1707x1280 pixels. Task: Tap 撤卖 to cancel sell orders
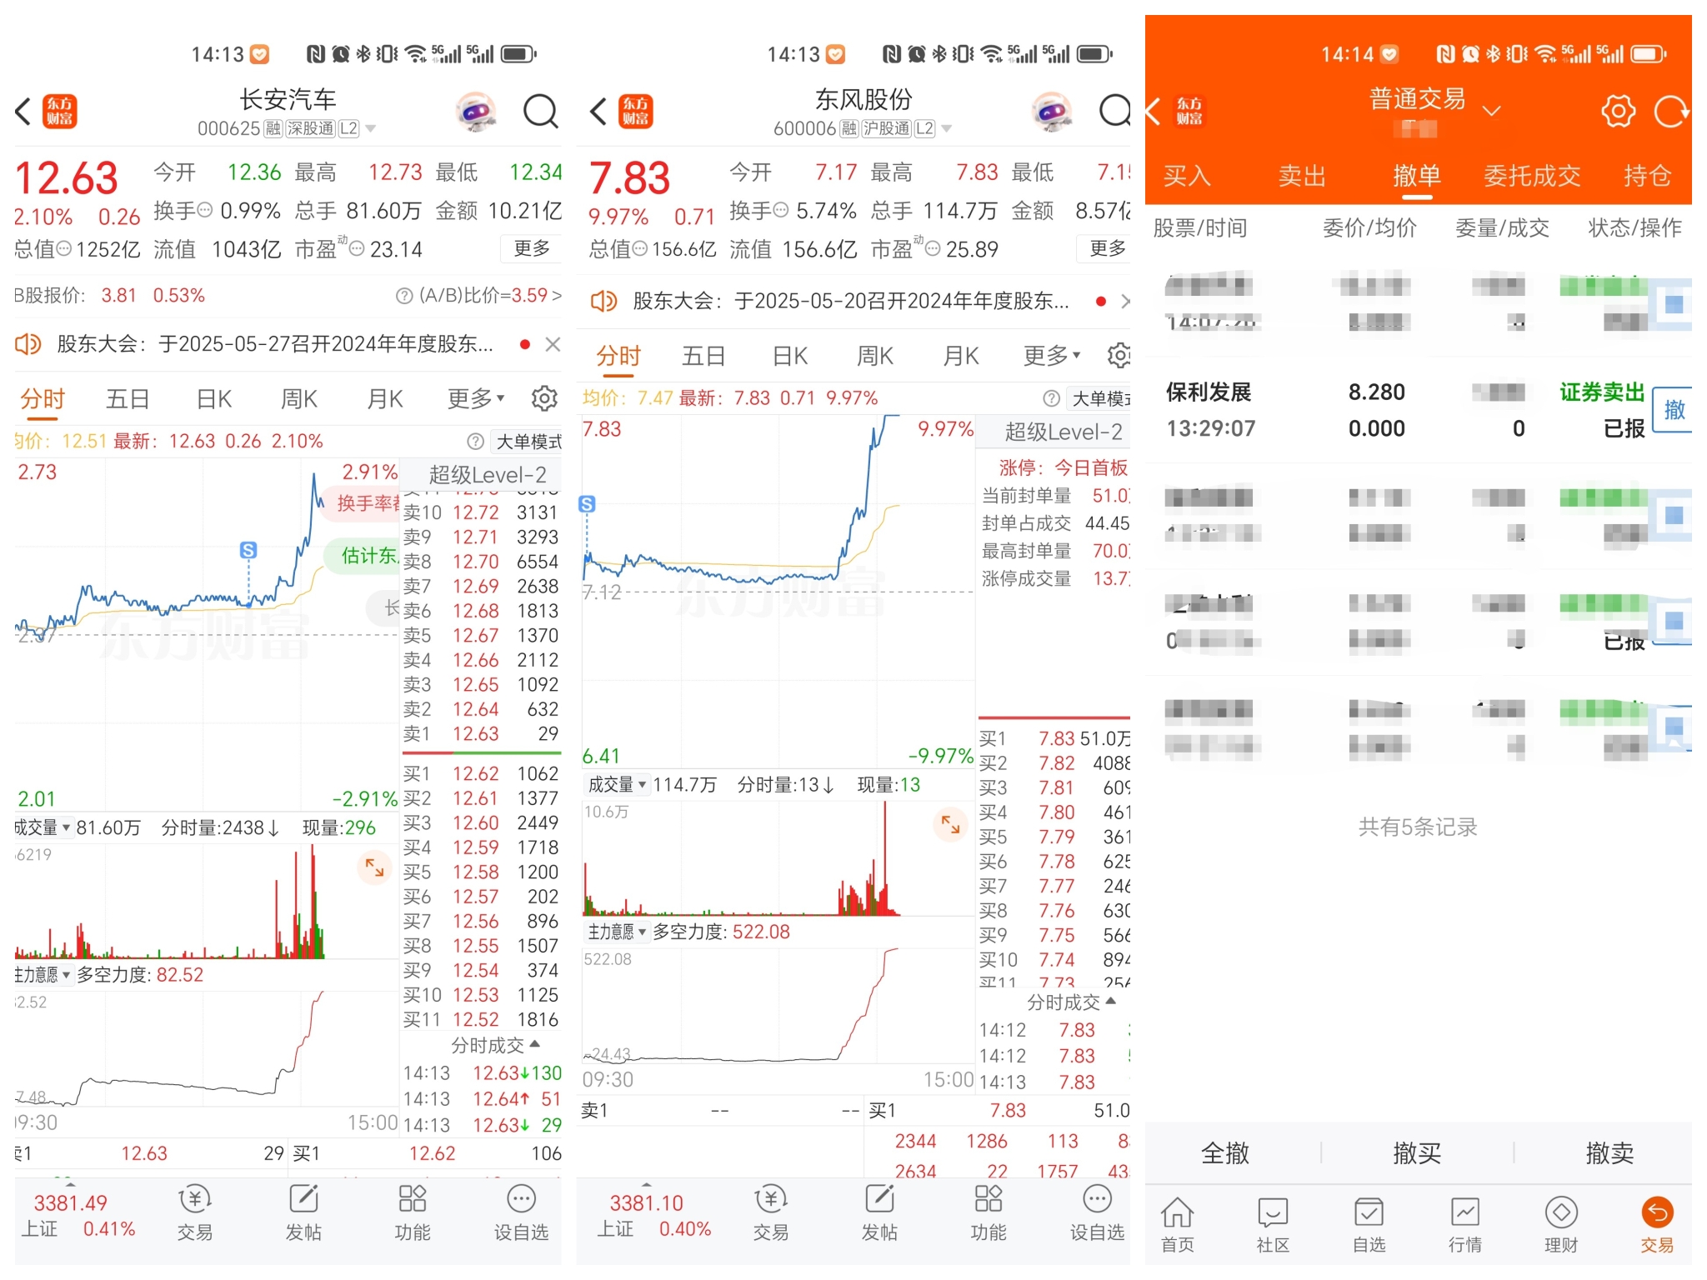pos(1609,1152)
